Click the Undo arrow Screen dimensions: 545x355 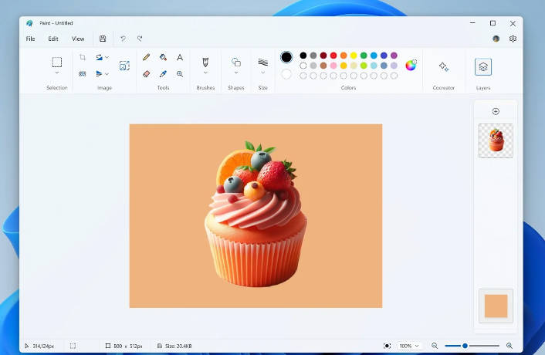123,39
